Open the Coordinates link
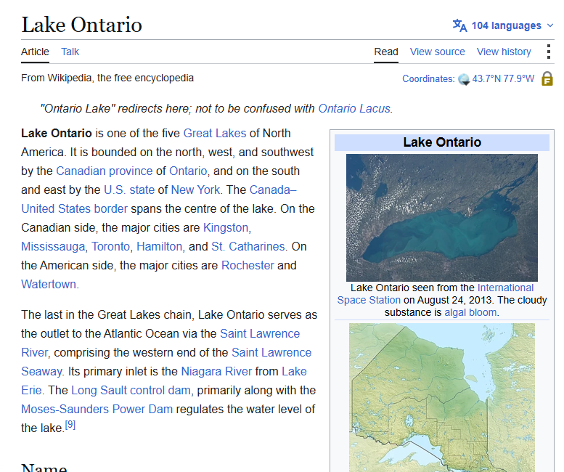The width and height of the screenshot is (564, 472). (428, 78)
